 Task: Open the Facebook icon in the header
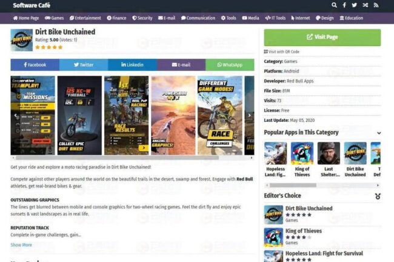344,5
